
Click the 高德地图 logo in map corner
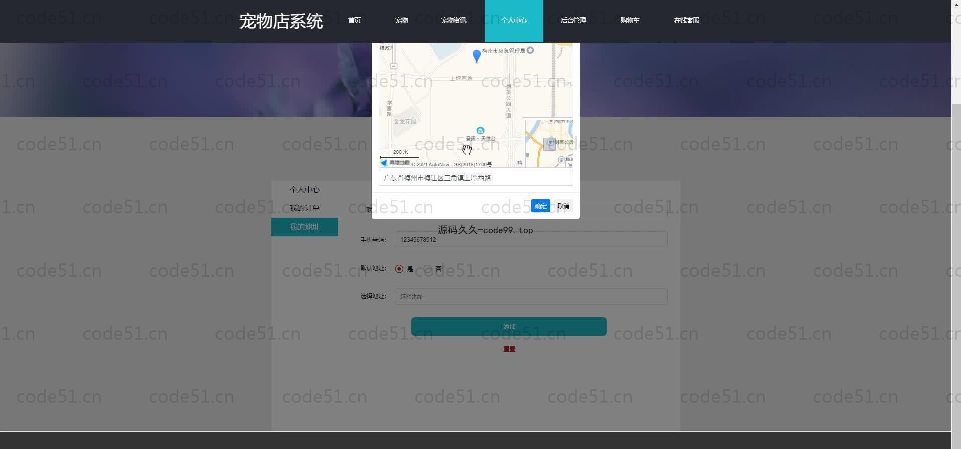pos(395,163)
